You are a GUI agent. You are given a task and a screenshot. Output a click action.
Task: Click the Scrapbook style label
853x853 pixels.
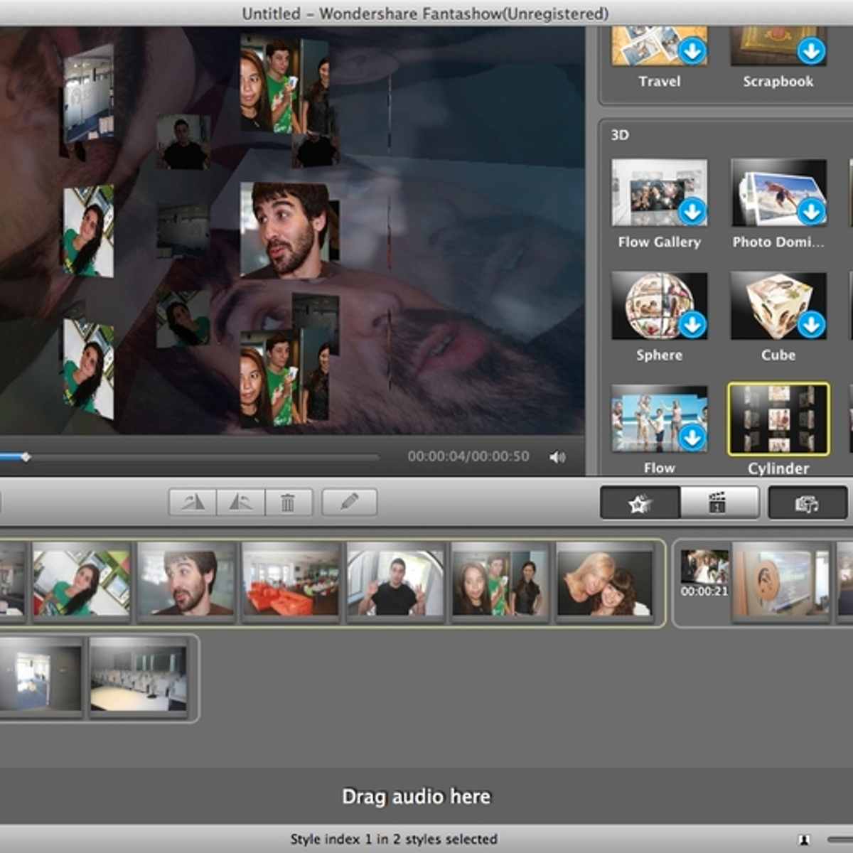click(x=778, y=82)
